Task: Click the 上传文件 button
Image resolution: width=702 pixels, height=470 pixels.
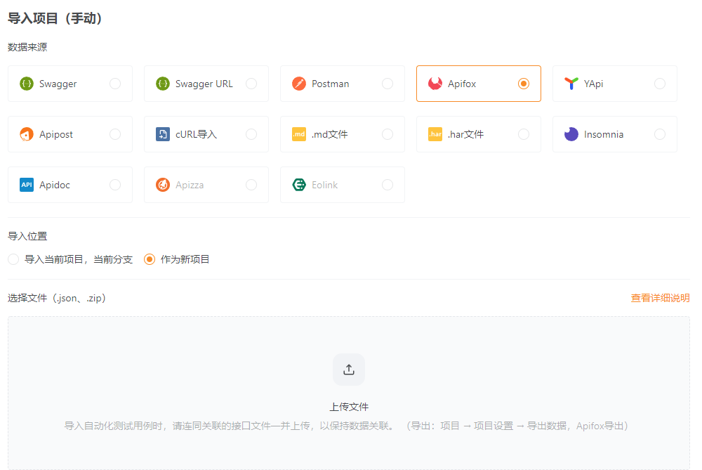Action: tap(349, 406)
